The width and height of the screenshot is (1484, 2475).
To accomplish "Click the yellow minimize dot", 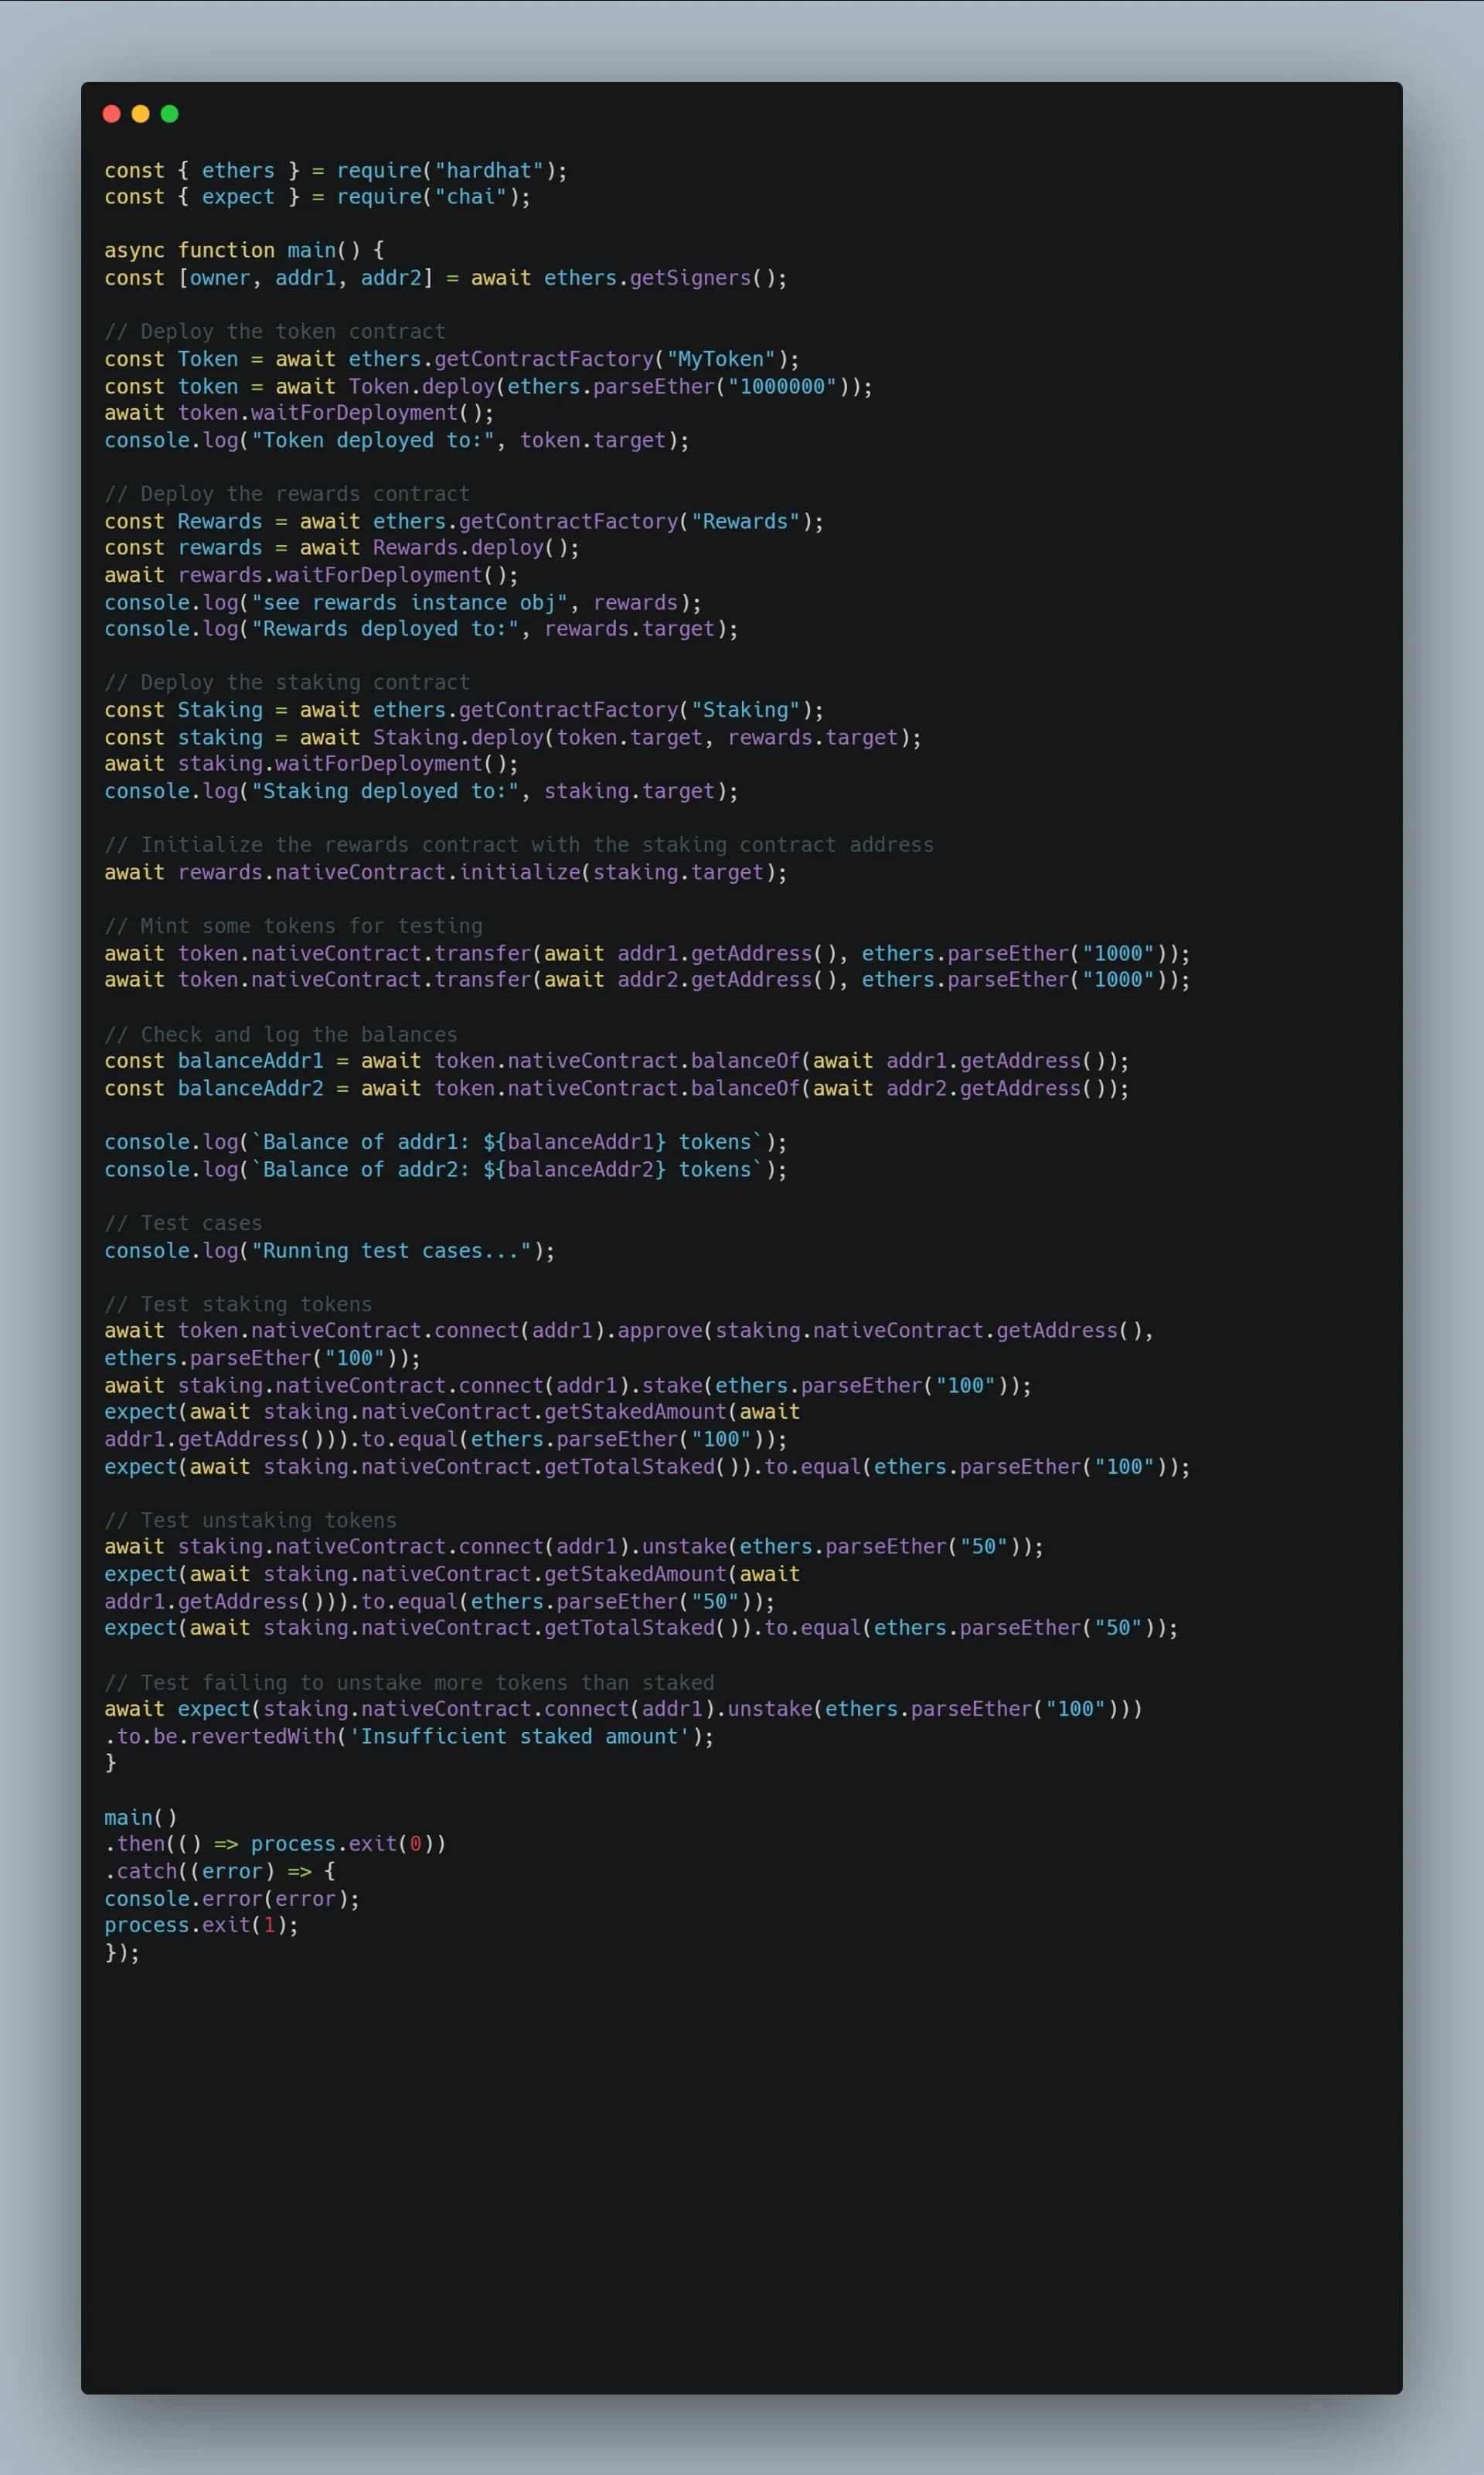I will (x=141, y=114).
